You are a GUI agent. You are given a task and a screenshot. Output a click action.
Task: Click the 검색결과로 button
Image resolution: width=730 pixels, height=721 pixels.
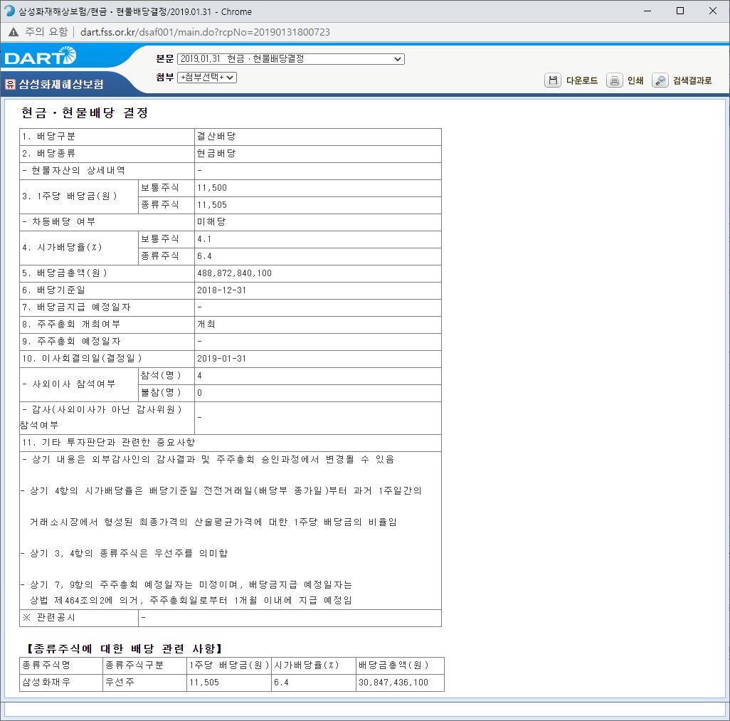[692, 80]
